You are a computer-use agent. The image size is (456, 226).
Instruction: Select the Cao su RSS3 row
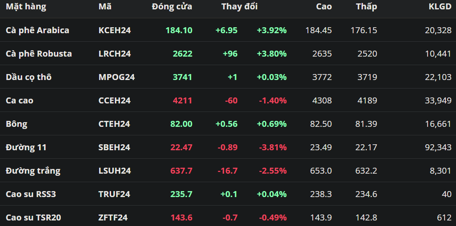click(x=31, y=194)
